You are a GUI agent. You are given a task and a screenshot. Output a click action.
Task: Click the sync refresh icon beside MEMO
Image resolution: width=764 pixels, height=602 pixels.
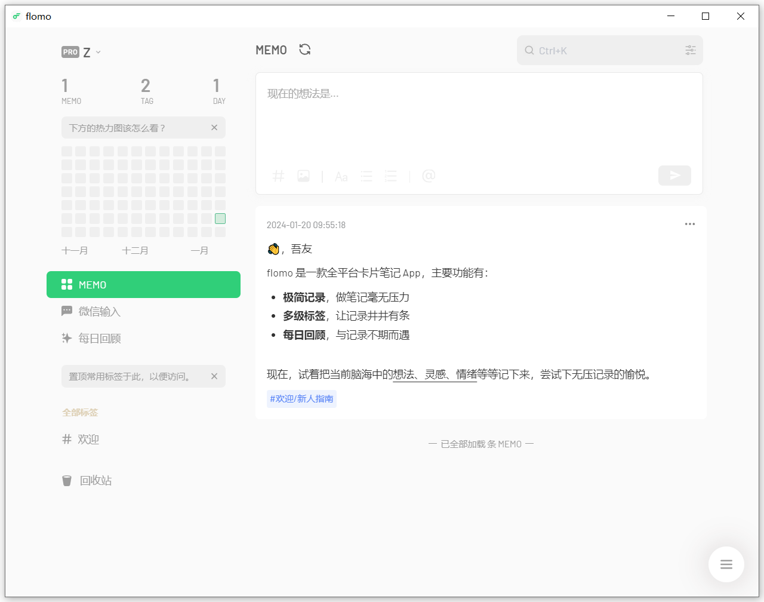305,50
